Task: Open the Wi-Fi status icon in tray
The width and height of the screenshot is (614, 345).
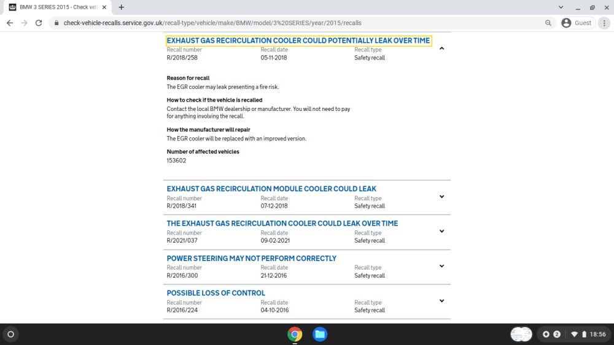Action: coord(575,335)
